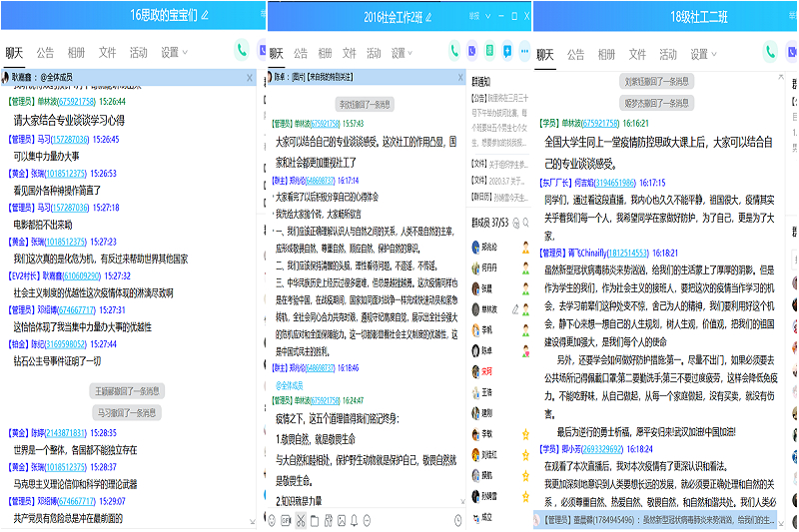This screenshot has height=532, width=799.
Task: Click QQ number 610609290 in 16思政的宝宝们
Action: 82,275
